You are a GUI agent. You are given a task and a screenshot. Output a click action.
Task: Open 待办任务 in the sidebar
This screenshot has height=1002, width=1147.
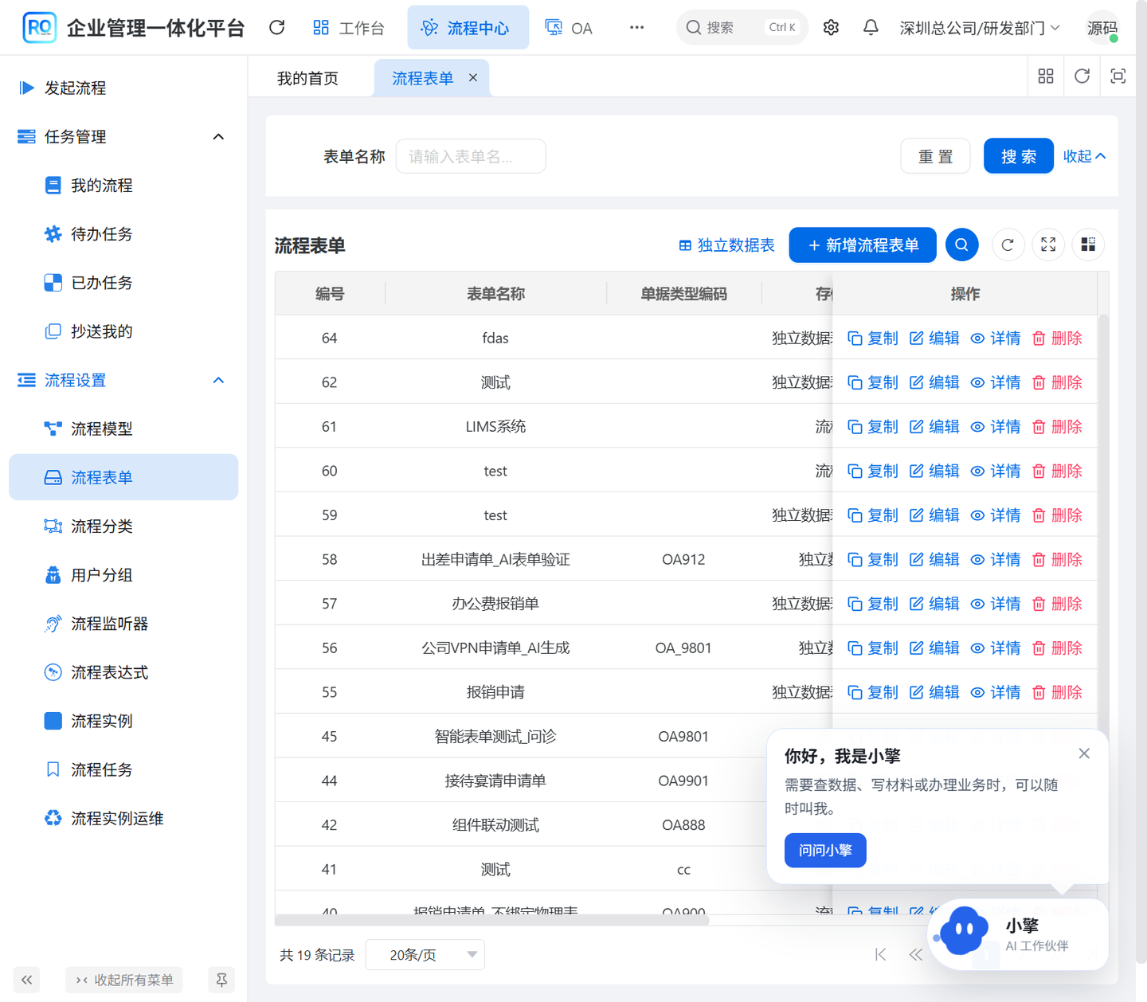[123, 234]
